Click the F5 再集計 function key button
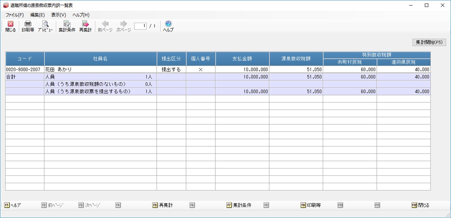 [162, 206]
